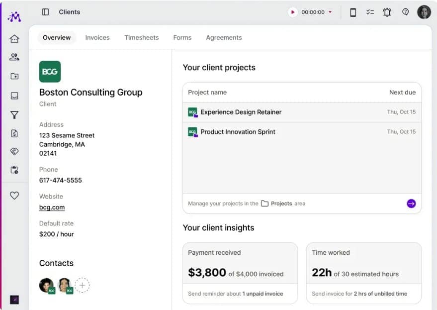
Task: Click the timer display 00:00:00
Action: pos(313,12)
